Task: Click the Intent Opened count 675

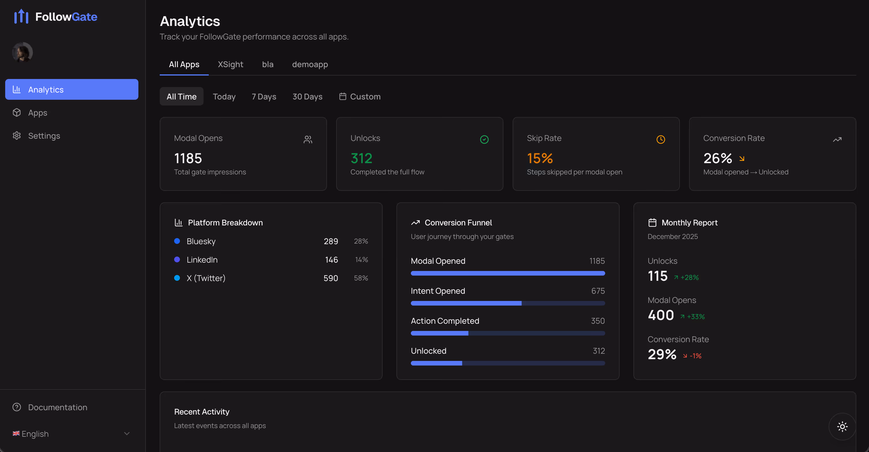Action: (598, 291)
